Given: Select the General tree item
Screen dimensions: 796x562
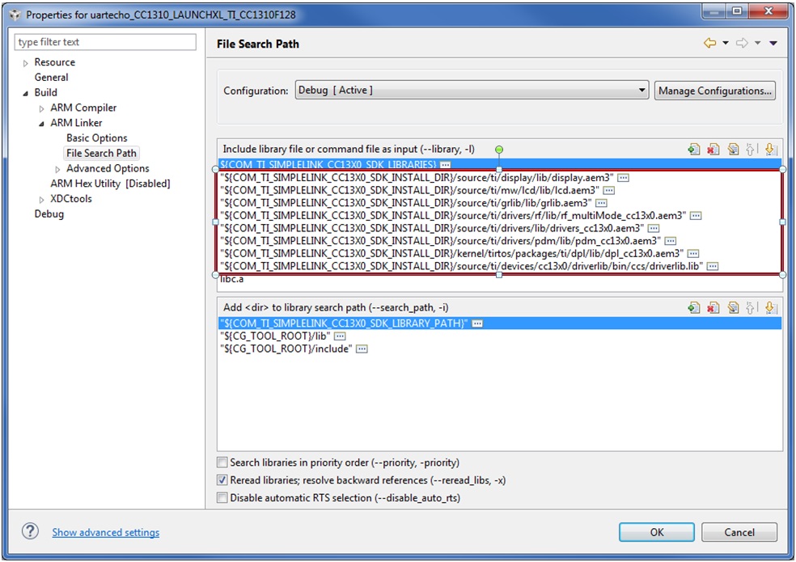Looking at the screenshot, I should pos(51,78).
